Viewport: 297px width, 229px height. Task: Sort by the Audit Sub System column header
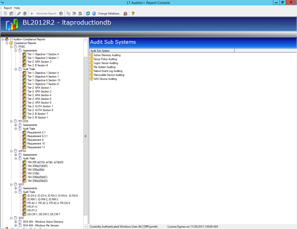162,51
